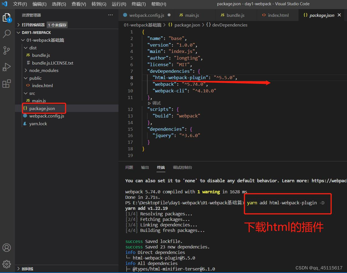This screenshot has width=347, height=273.
Task: Select yarn.lock in the explorer
Action: pos(38,124)
